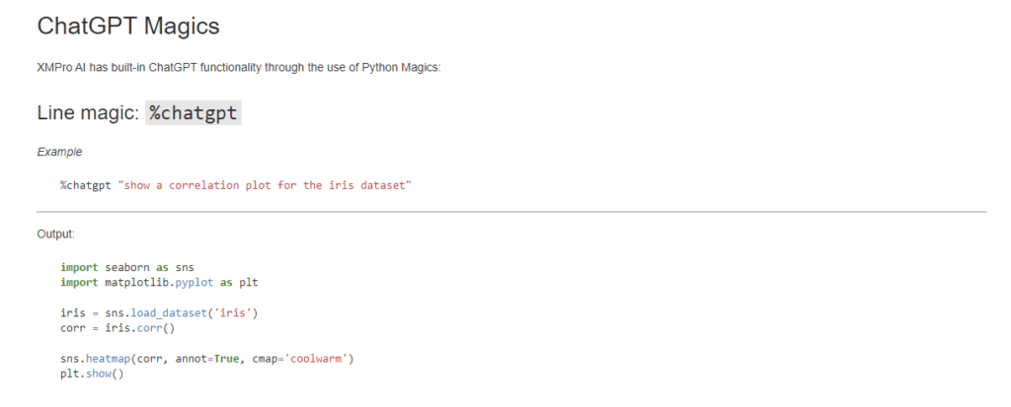This screenshot has height=407, width=1011.
Task: Select the %chatgpt code badge in heading
Action: 194,113
